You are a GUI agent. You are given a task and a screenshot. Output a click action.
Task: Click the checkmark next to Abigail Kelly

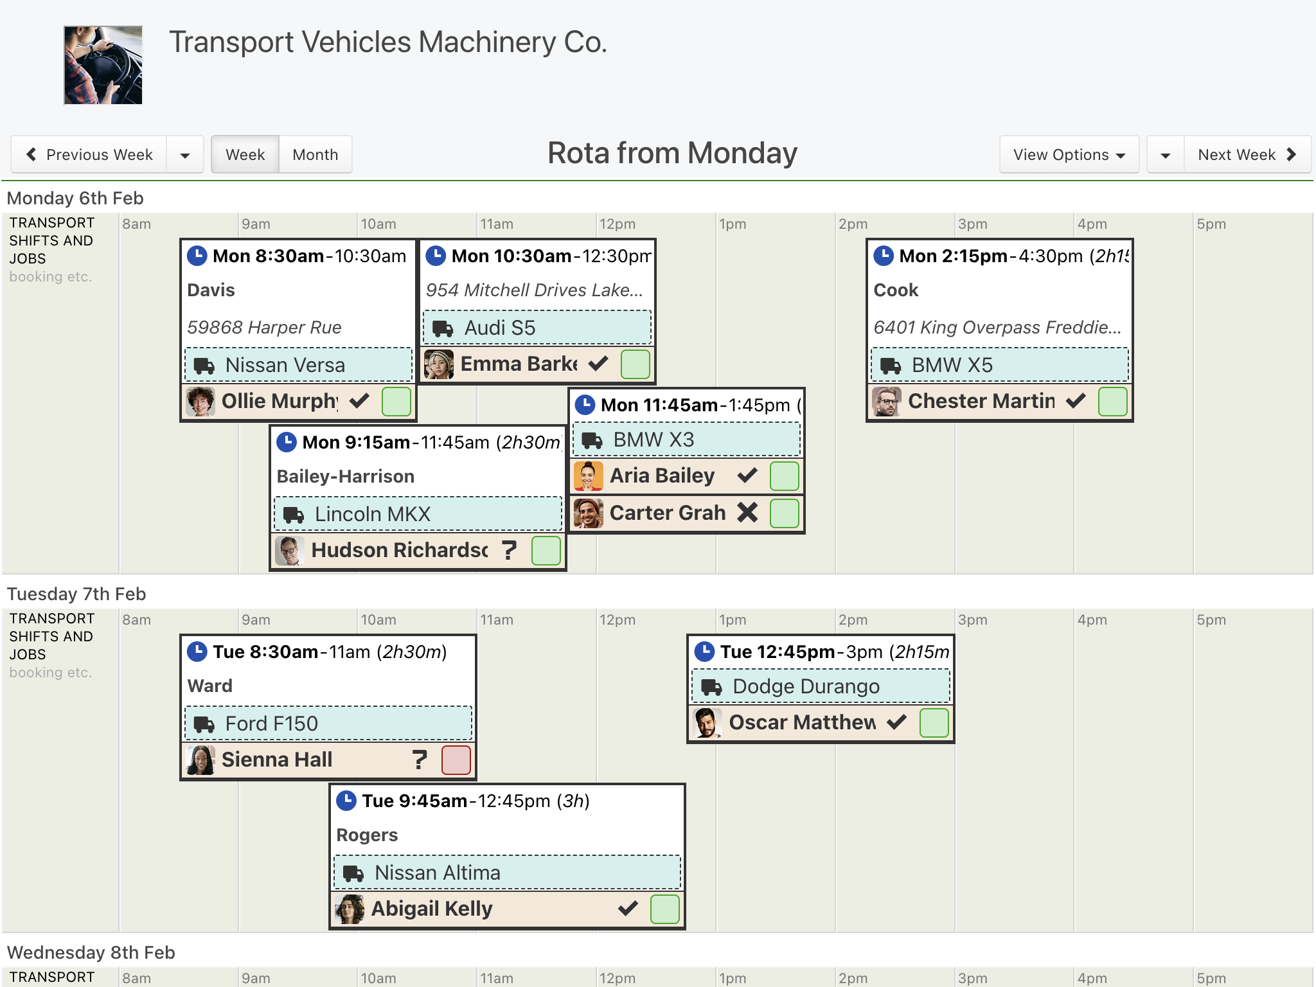pyautogui.click(x=628, y=908)
